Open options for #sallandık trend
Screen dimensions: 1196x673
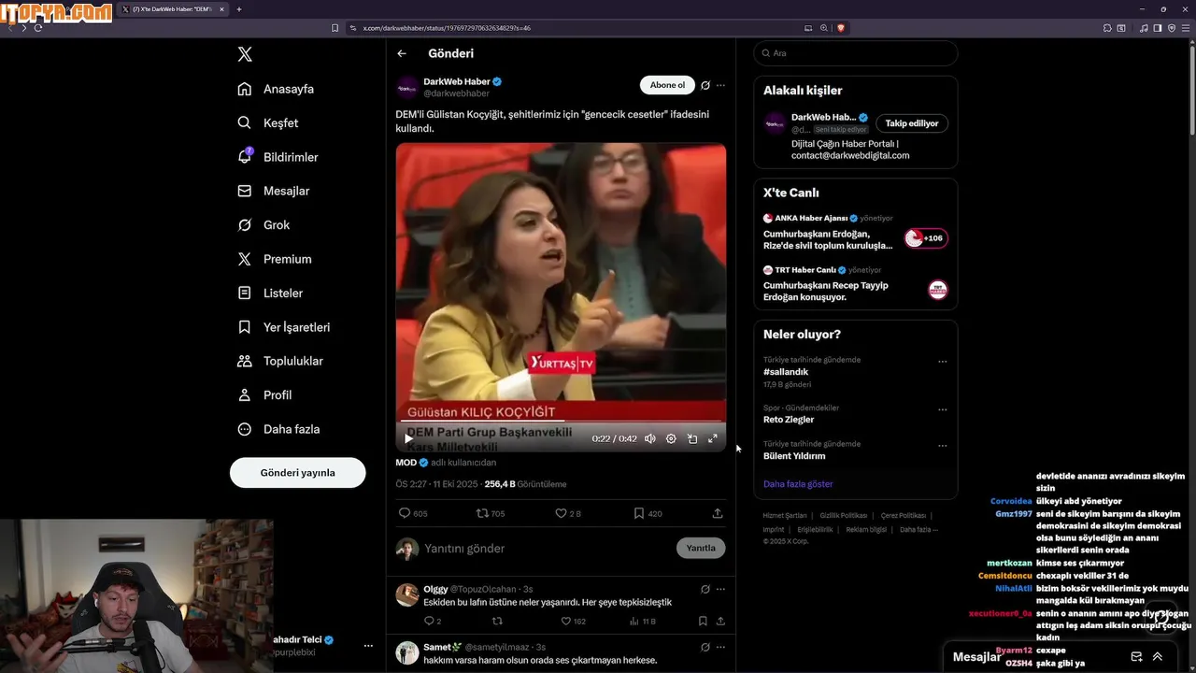click(x=942, y=362)
